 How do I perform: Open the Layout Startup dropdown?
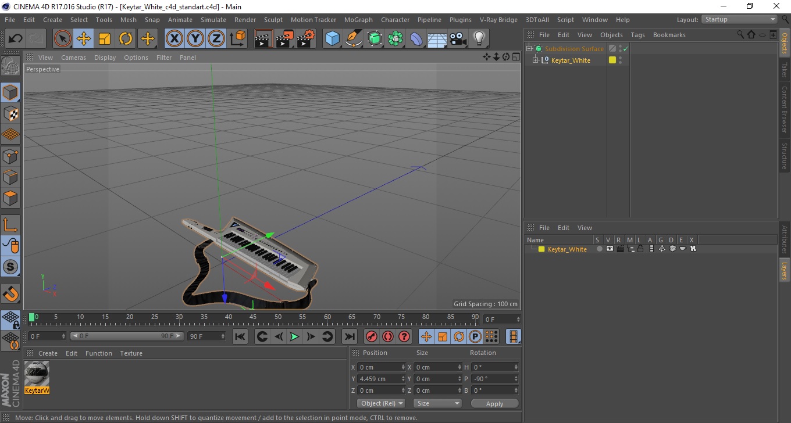coord(740,19)
